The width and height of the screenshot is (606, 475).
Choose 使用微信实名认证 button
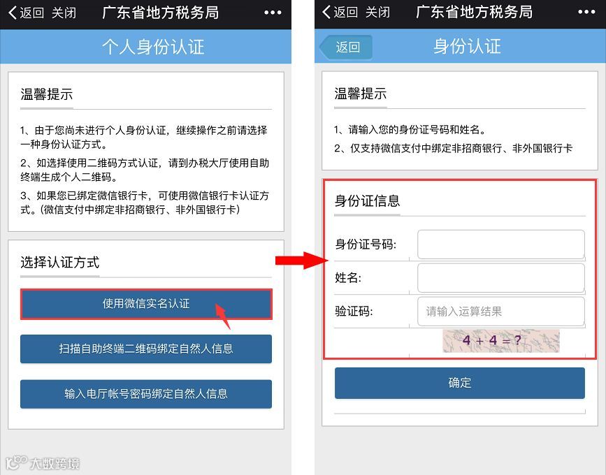point(146,304)
